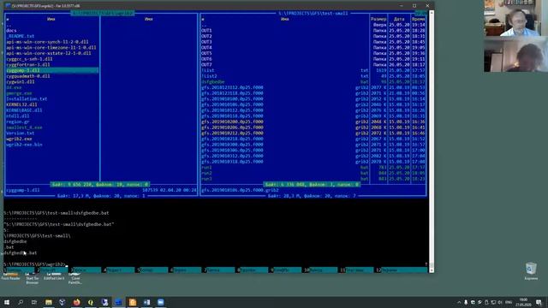The image size is (548, 308).
Task: Click Far window vertical scrollbar
Action: pyautogui.click(x=432, y=141)
